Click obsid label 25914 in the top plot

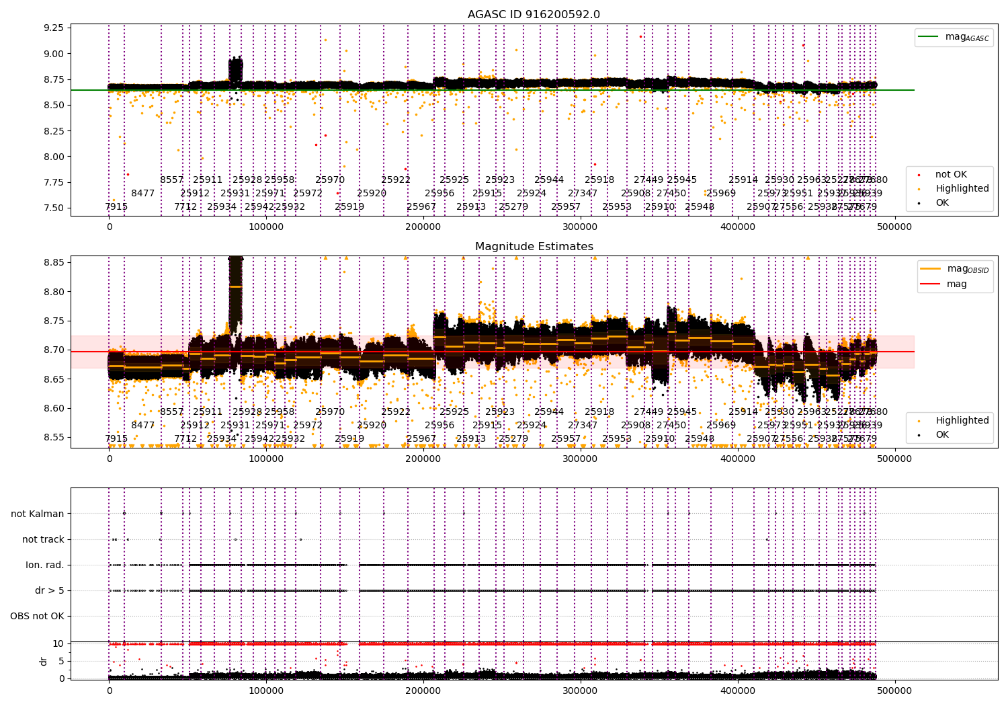[743, 180]
